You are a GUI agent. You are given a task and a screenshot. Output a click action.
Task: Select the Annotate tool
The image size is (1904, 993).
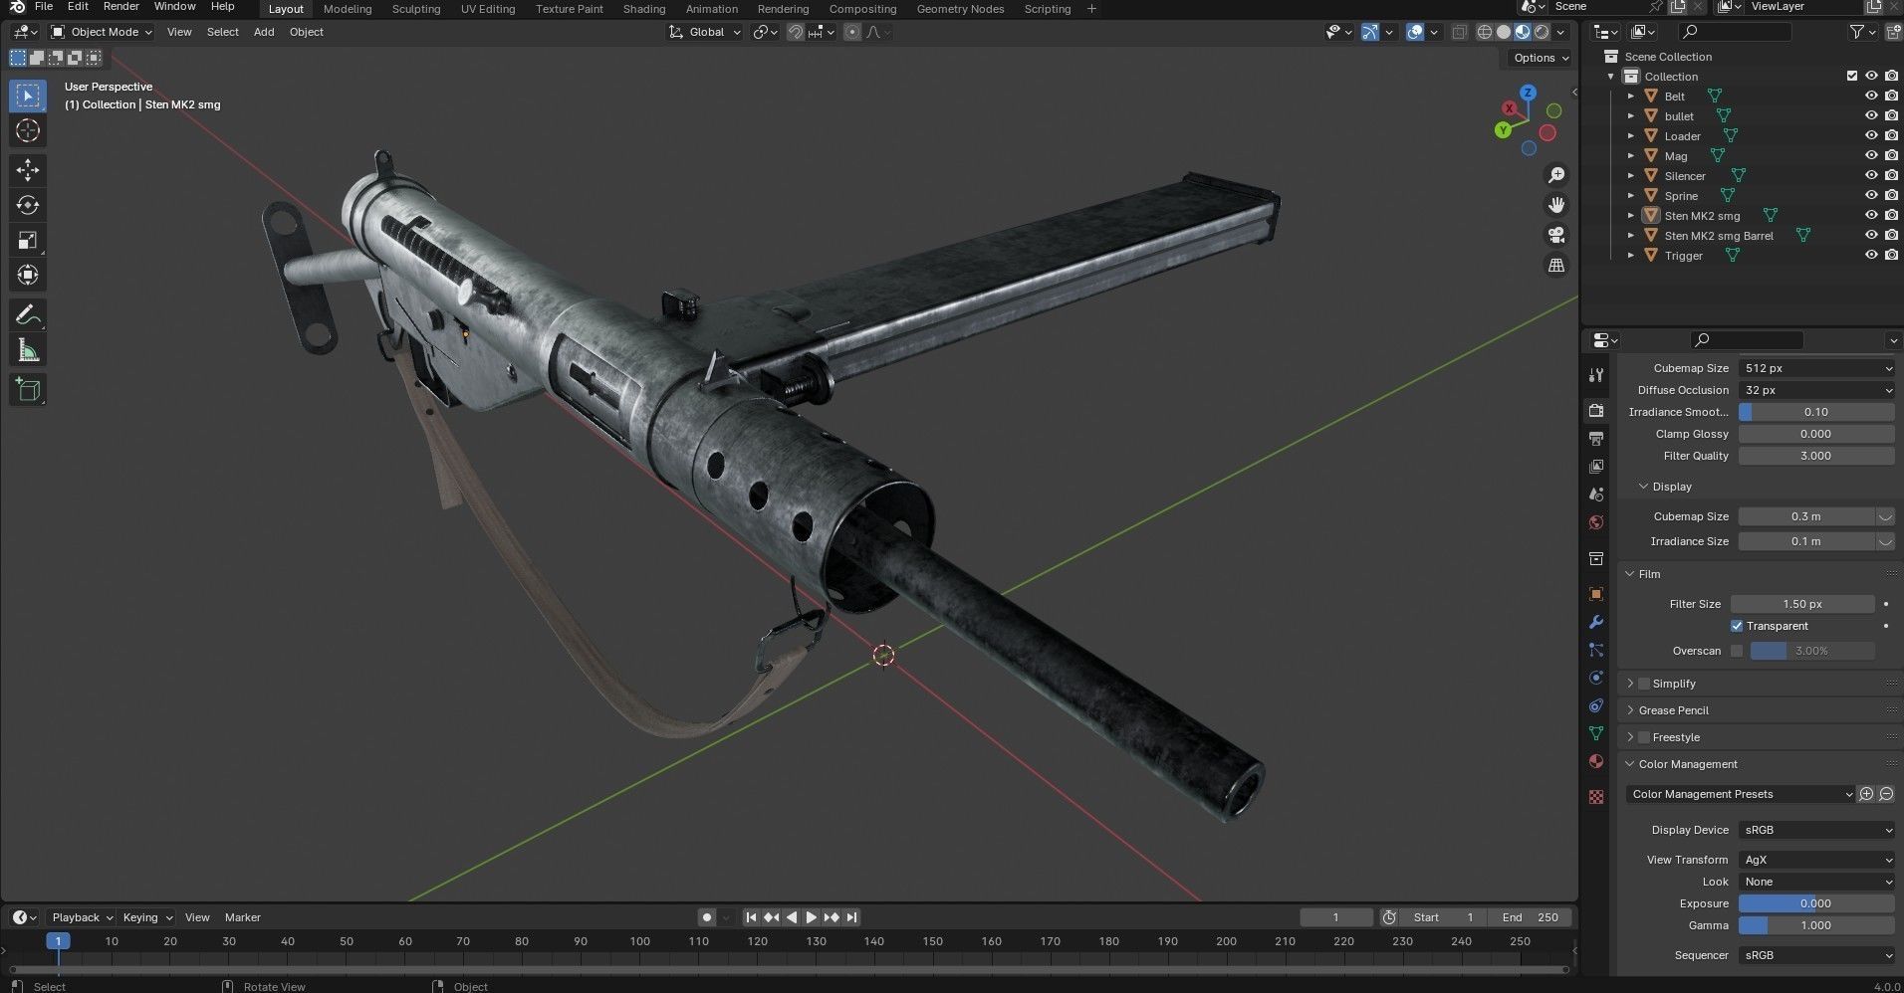[28, 315]
